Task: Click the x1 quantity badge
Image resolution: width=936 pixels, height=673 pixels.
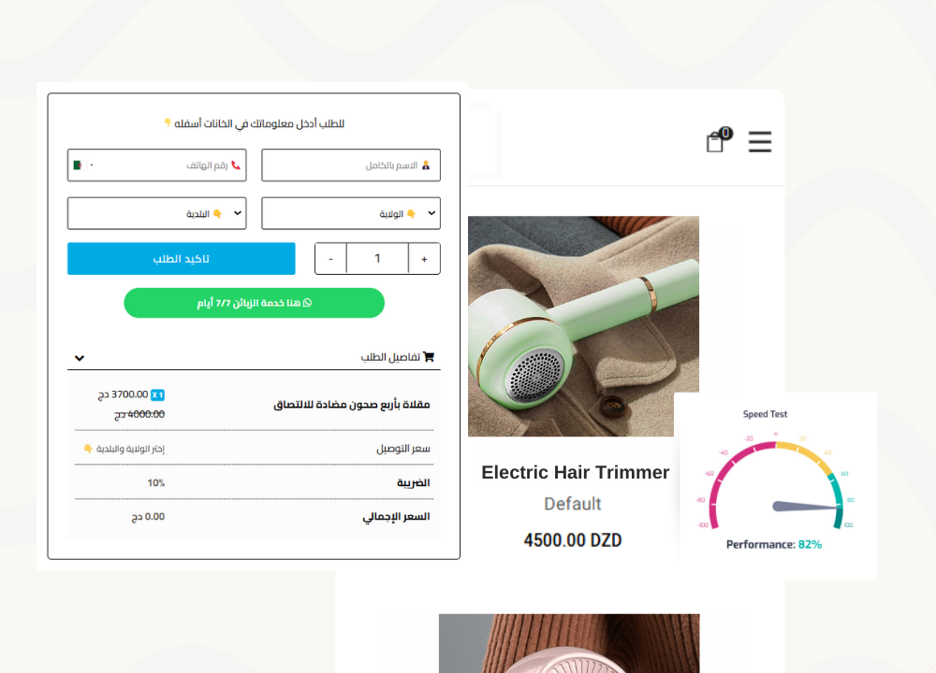Action: coord(157,394)
